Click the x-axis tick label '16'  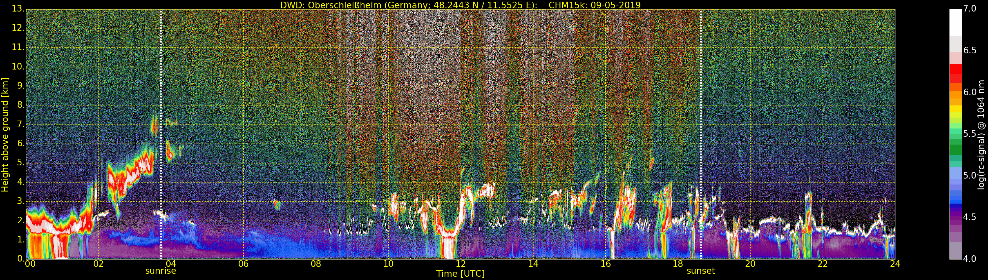click(x=606, y=264)
